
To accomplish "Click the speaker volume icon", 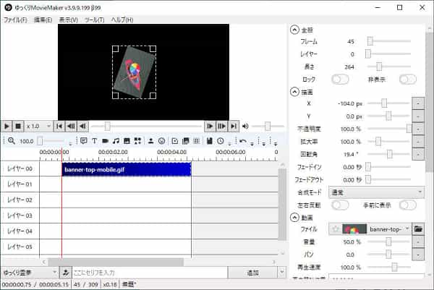I will [245, 127].
